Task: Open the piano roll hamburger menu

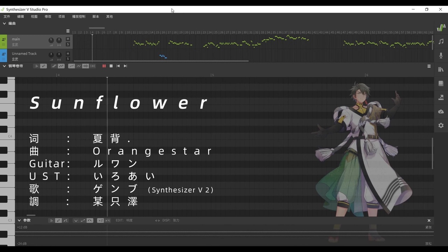Action: pyautogui.click(x=429, y=66)
